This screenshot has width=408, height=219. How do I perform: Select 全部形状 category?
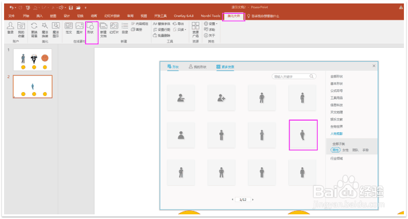point(336,76)
